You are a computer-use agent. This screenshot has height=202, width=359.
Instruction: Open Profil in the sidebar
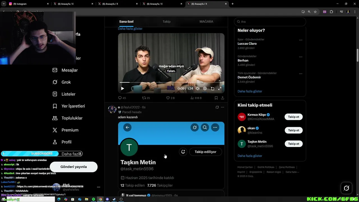click(x=62, y=142)
